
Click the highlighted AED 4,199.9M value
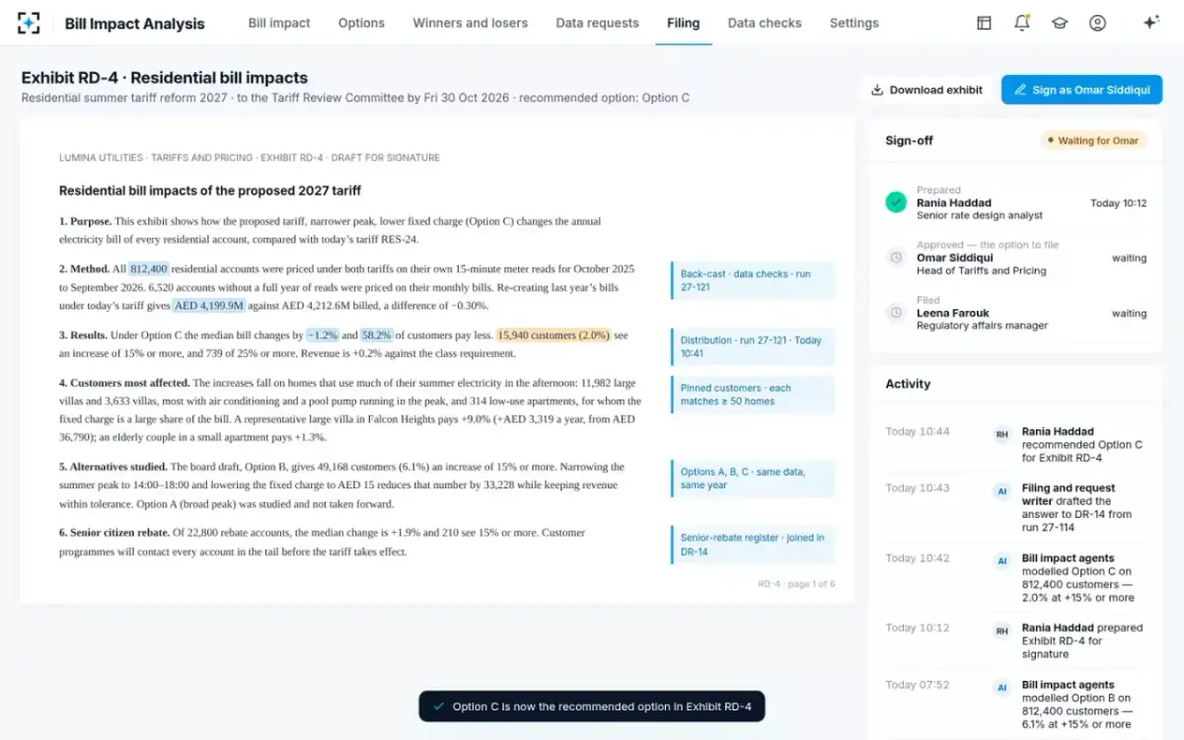coord(209,306)
